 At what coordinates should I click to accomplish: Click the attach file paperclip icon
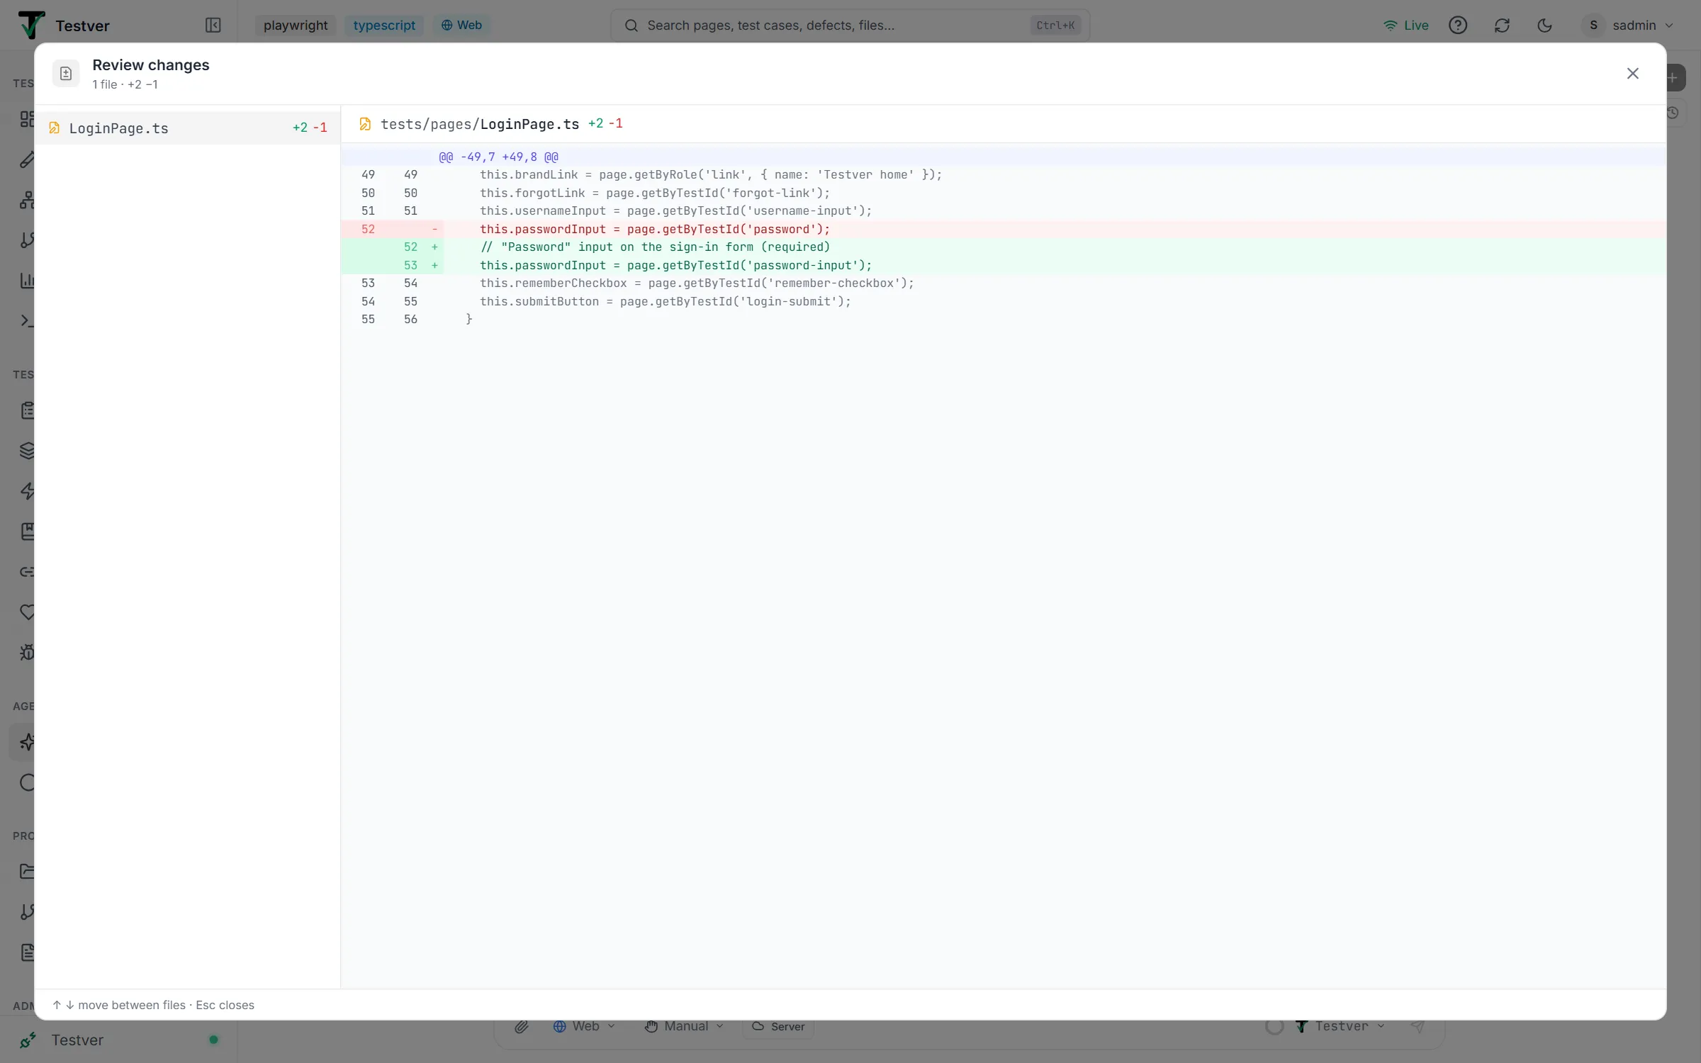click(x=522, y=1026)
